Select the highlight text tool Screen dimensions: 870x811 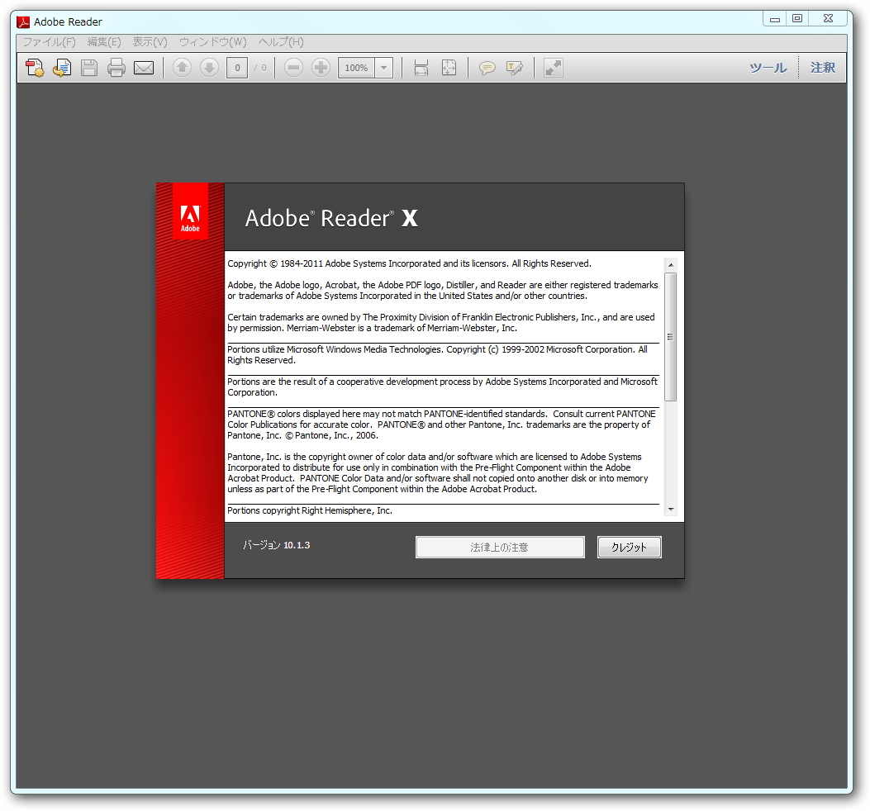[515, 68]
